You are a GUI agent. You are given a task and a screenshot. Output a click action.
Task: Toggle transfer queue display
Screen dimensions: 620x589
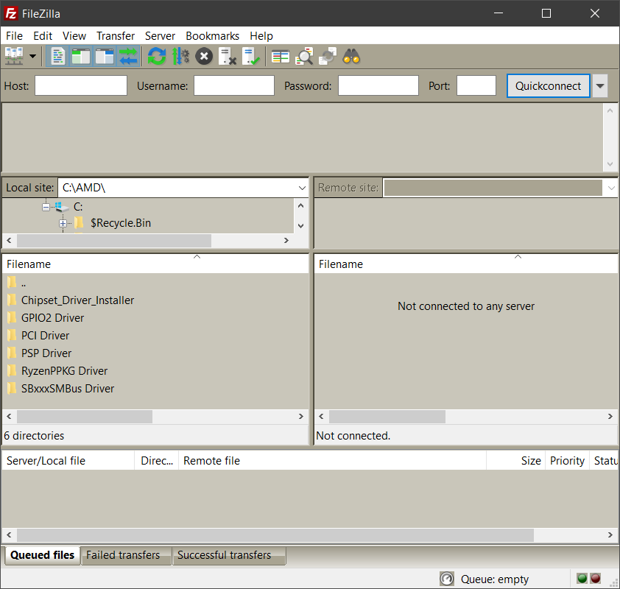tap(129, 57)
